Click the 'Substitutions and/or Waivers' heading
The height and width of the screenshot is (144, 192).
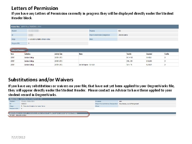coord(41,80)
